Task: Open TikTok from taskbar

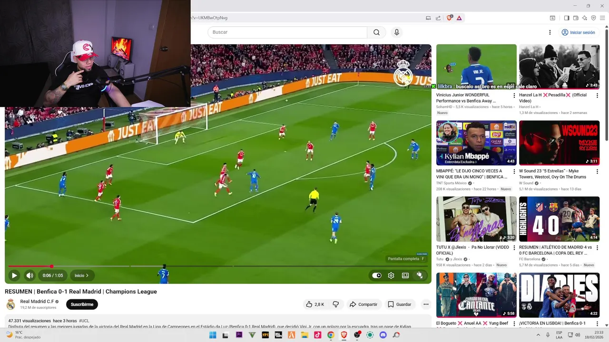Action: point(317,335)
